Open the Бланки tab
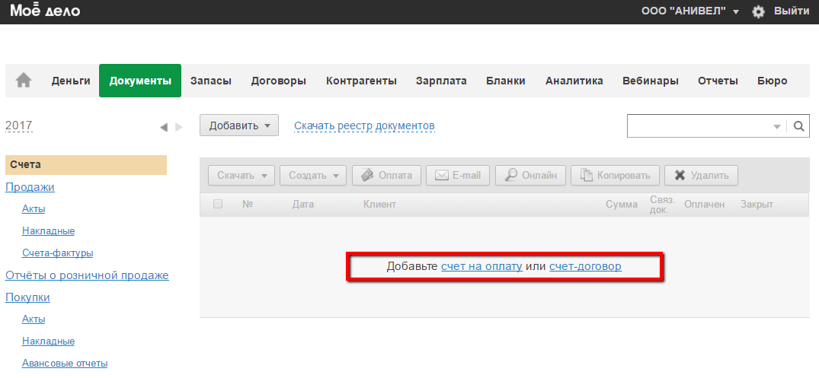 coord(506,81)
